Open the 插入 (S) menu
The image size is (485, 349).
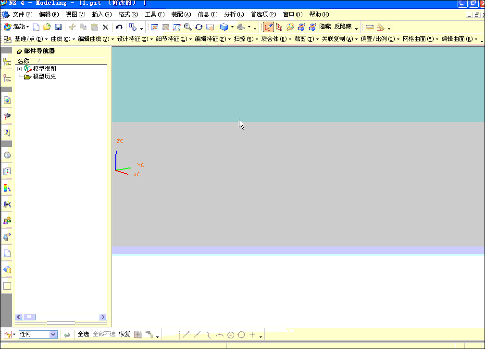(x=102, y=14)
